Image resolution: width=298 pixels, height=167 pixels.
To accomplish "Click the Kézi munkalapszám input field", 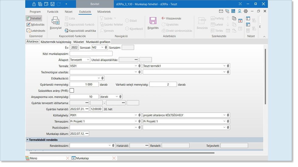I will (91, 53).
